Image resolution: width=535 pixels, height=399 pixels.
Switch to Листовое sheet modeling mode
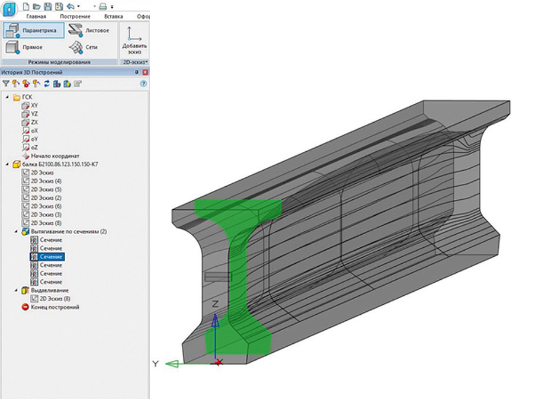click(x=89, y=30)
